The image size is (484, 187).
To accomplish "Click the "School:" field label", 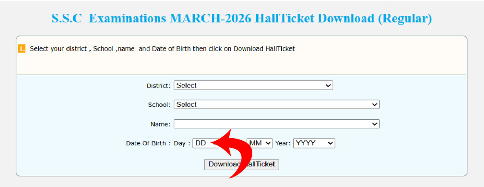I will [159, 105].
